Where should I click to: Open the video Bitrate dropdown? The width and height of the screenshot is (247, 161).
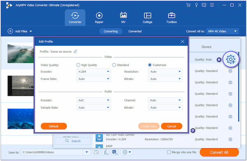point(165,79)
